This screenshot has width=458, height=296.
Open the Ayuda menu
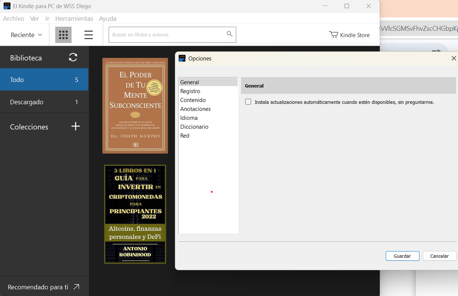(108, 19)
